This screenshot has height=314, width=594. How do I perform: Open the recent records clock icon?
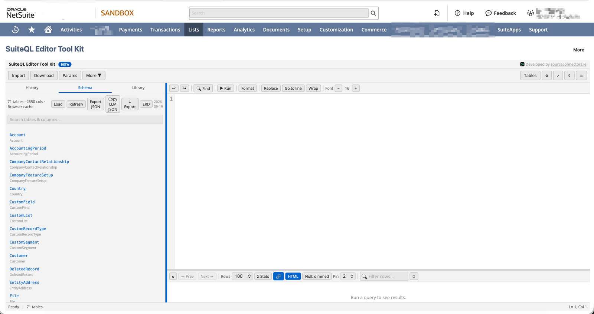pyautogui.click(x=15, y=30)
